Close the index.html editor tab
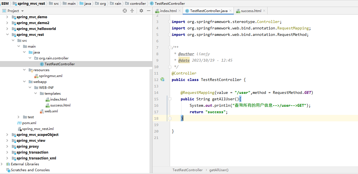 point(180,11)
